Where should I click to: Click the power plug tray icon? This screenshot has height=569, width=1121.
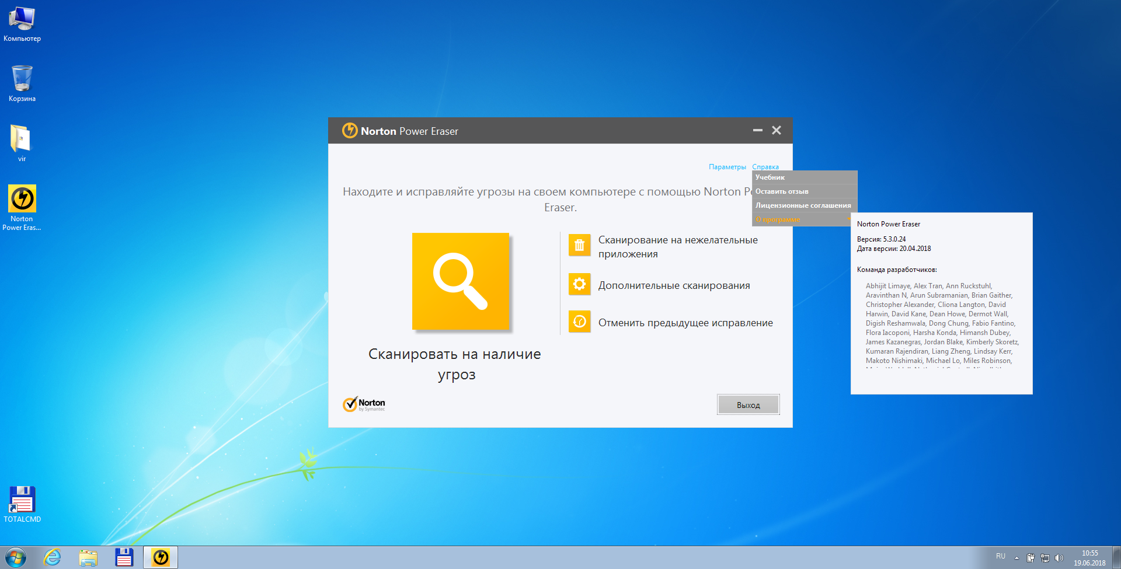point(1031,558)
